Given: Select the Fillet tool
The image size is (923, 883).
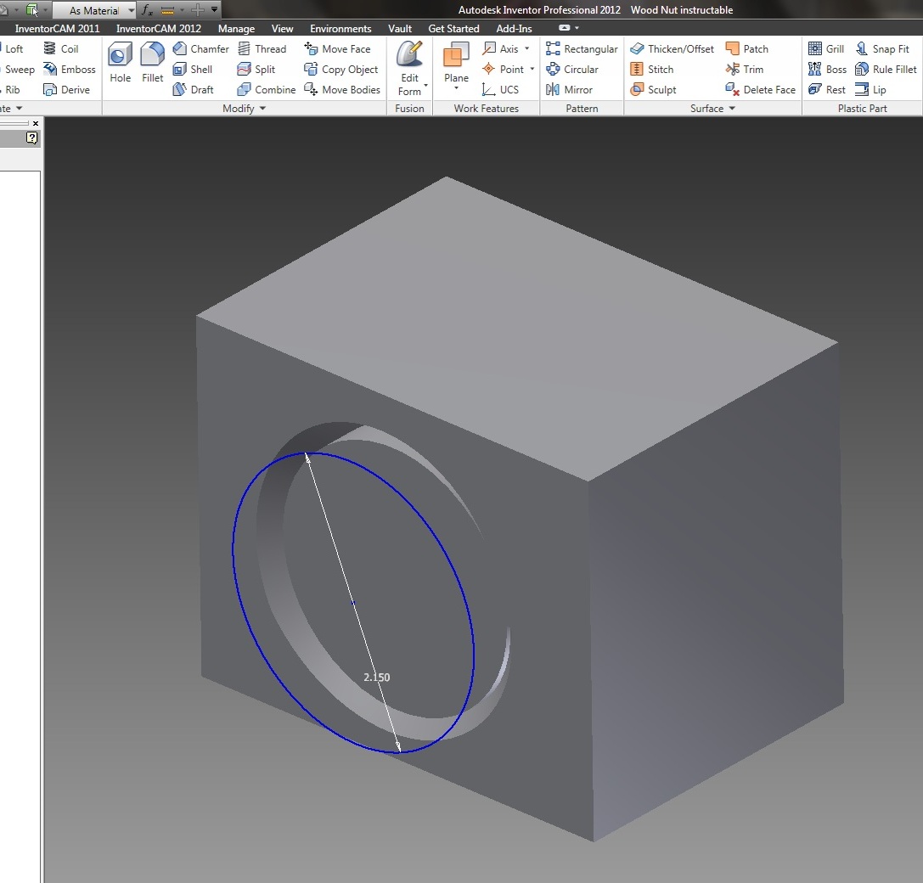Looking at the screenshot, I should (x=152, y=62).
